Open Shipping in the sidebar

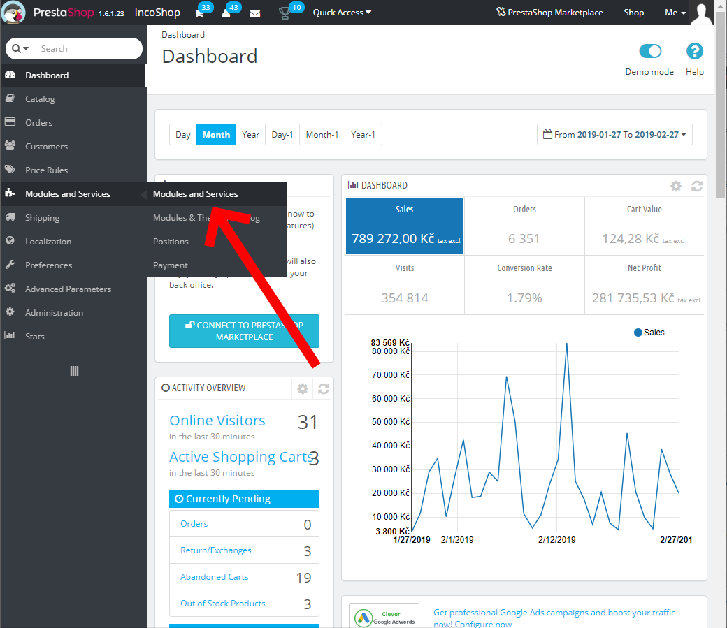tap(73, 217)
